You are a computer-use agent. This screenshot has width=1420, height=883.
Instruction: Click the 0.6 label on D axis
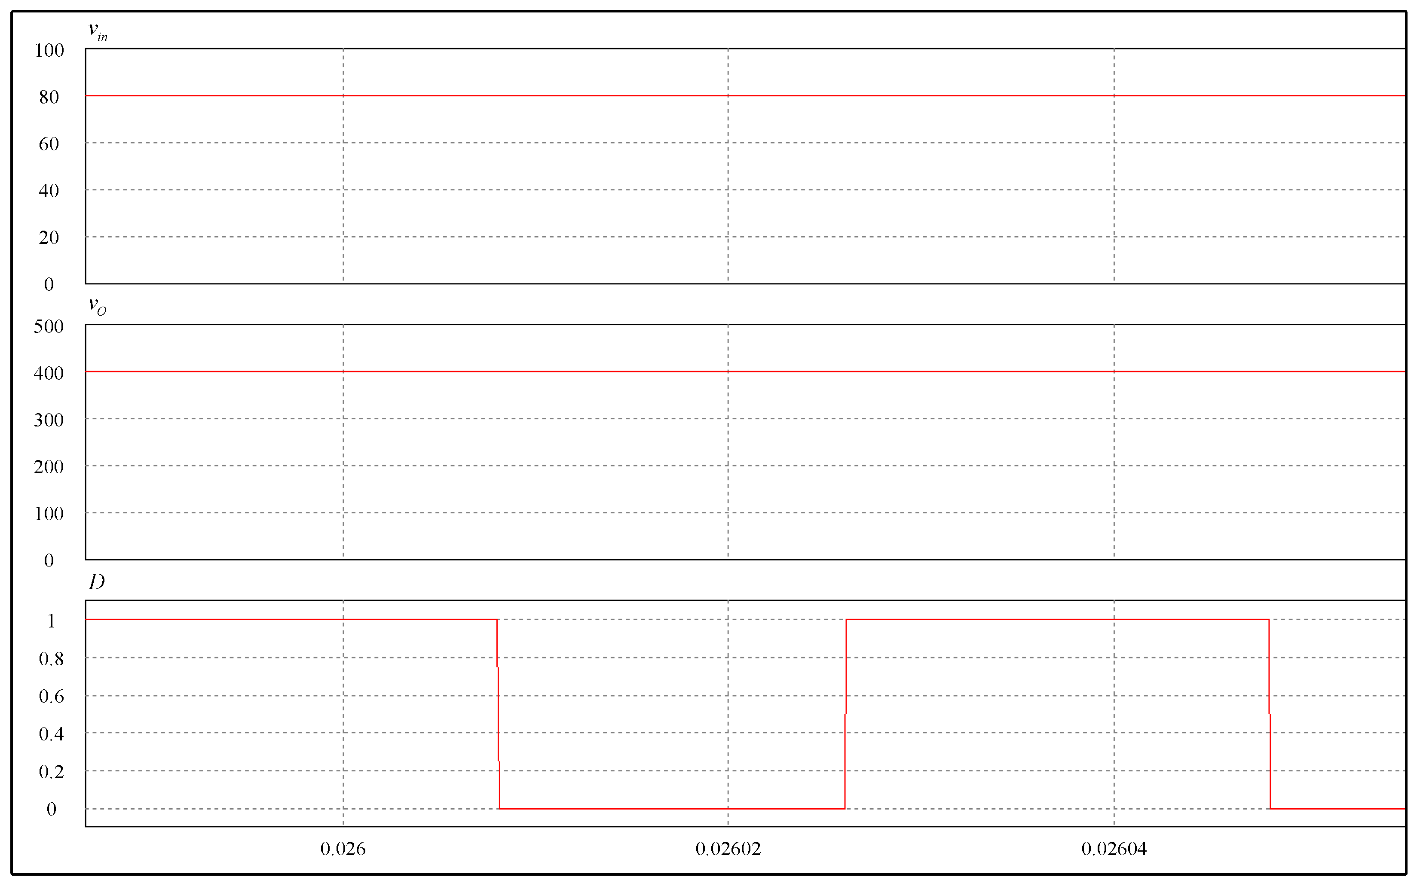(x=51, y=696)
